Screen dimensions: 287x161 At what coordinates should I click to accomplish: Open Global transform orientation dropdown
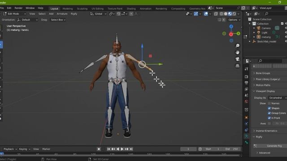tap(98, 14)
